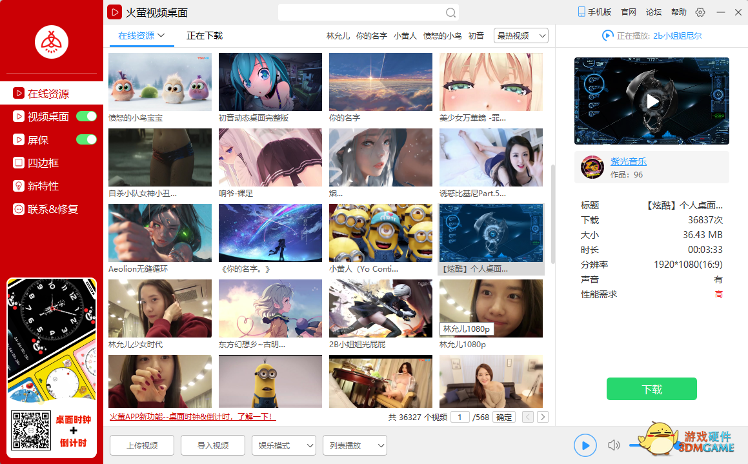
Task: Open the 紫光音乐 author link
Action: coord(628,162)
